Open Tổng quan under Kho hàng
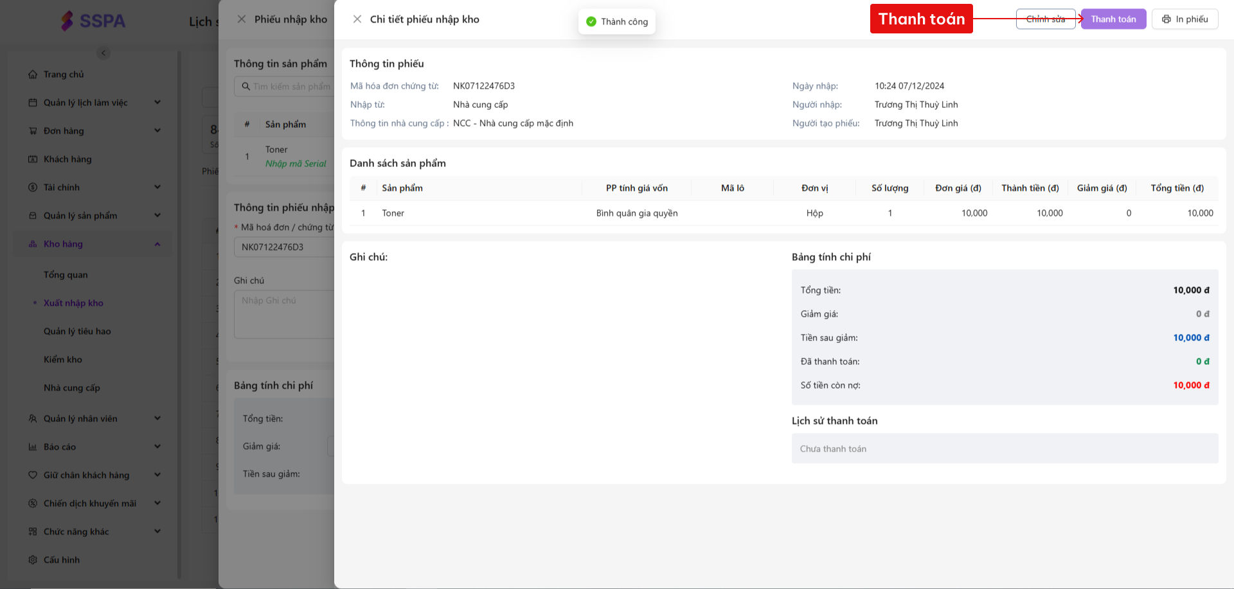1234x589 pixels. (x=66, y=275)
